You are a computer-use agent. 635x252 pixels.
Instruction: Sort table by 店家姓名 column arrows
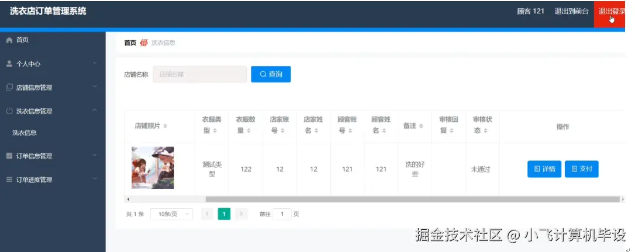tap(316, 131)
